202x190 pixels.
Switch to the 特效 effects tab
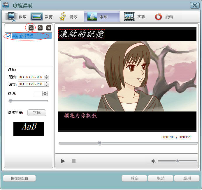tap(68, 17)
